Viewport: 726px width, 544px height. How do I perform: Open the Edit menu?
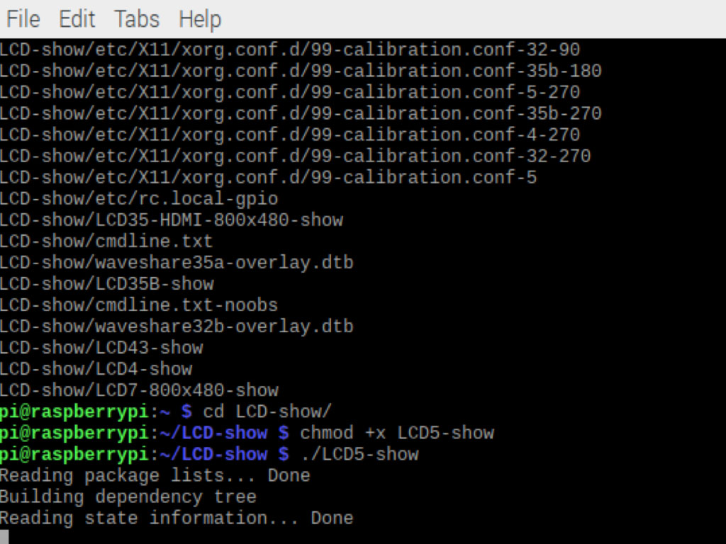pyautogui.click(x=77, y=19)
